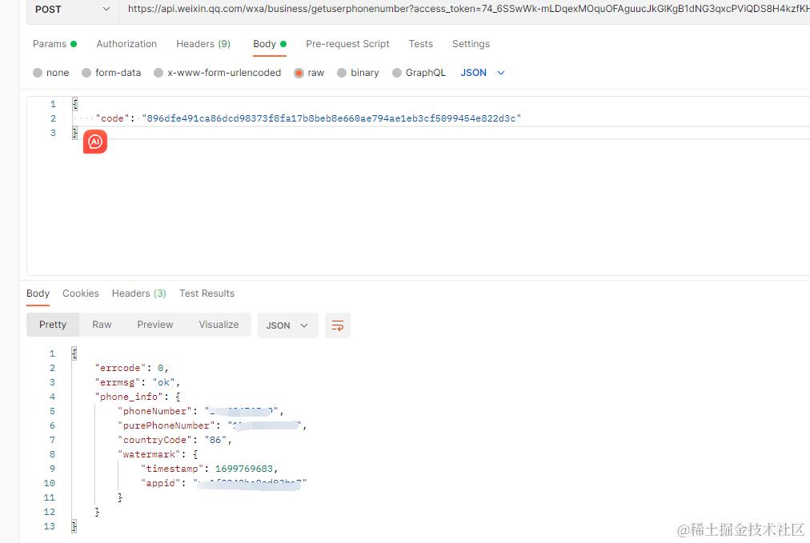Click the "ok" errmsg value
810x543 pixels.
click(163, 382)
